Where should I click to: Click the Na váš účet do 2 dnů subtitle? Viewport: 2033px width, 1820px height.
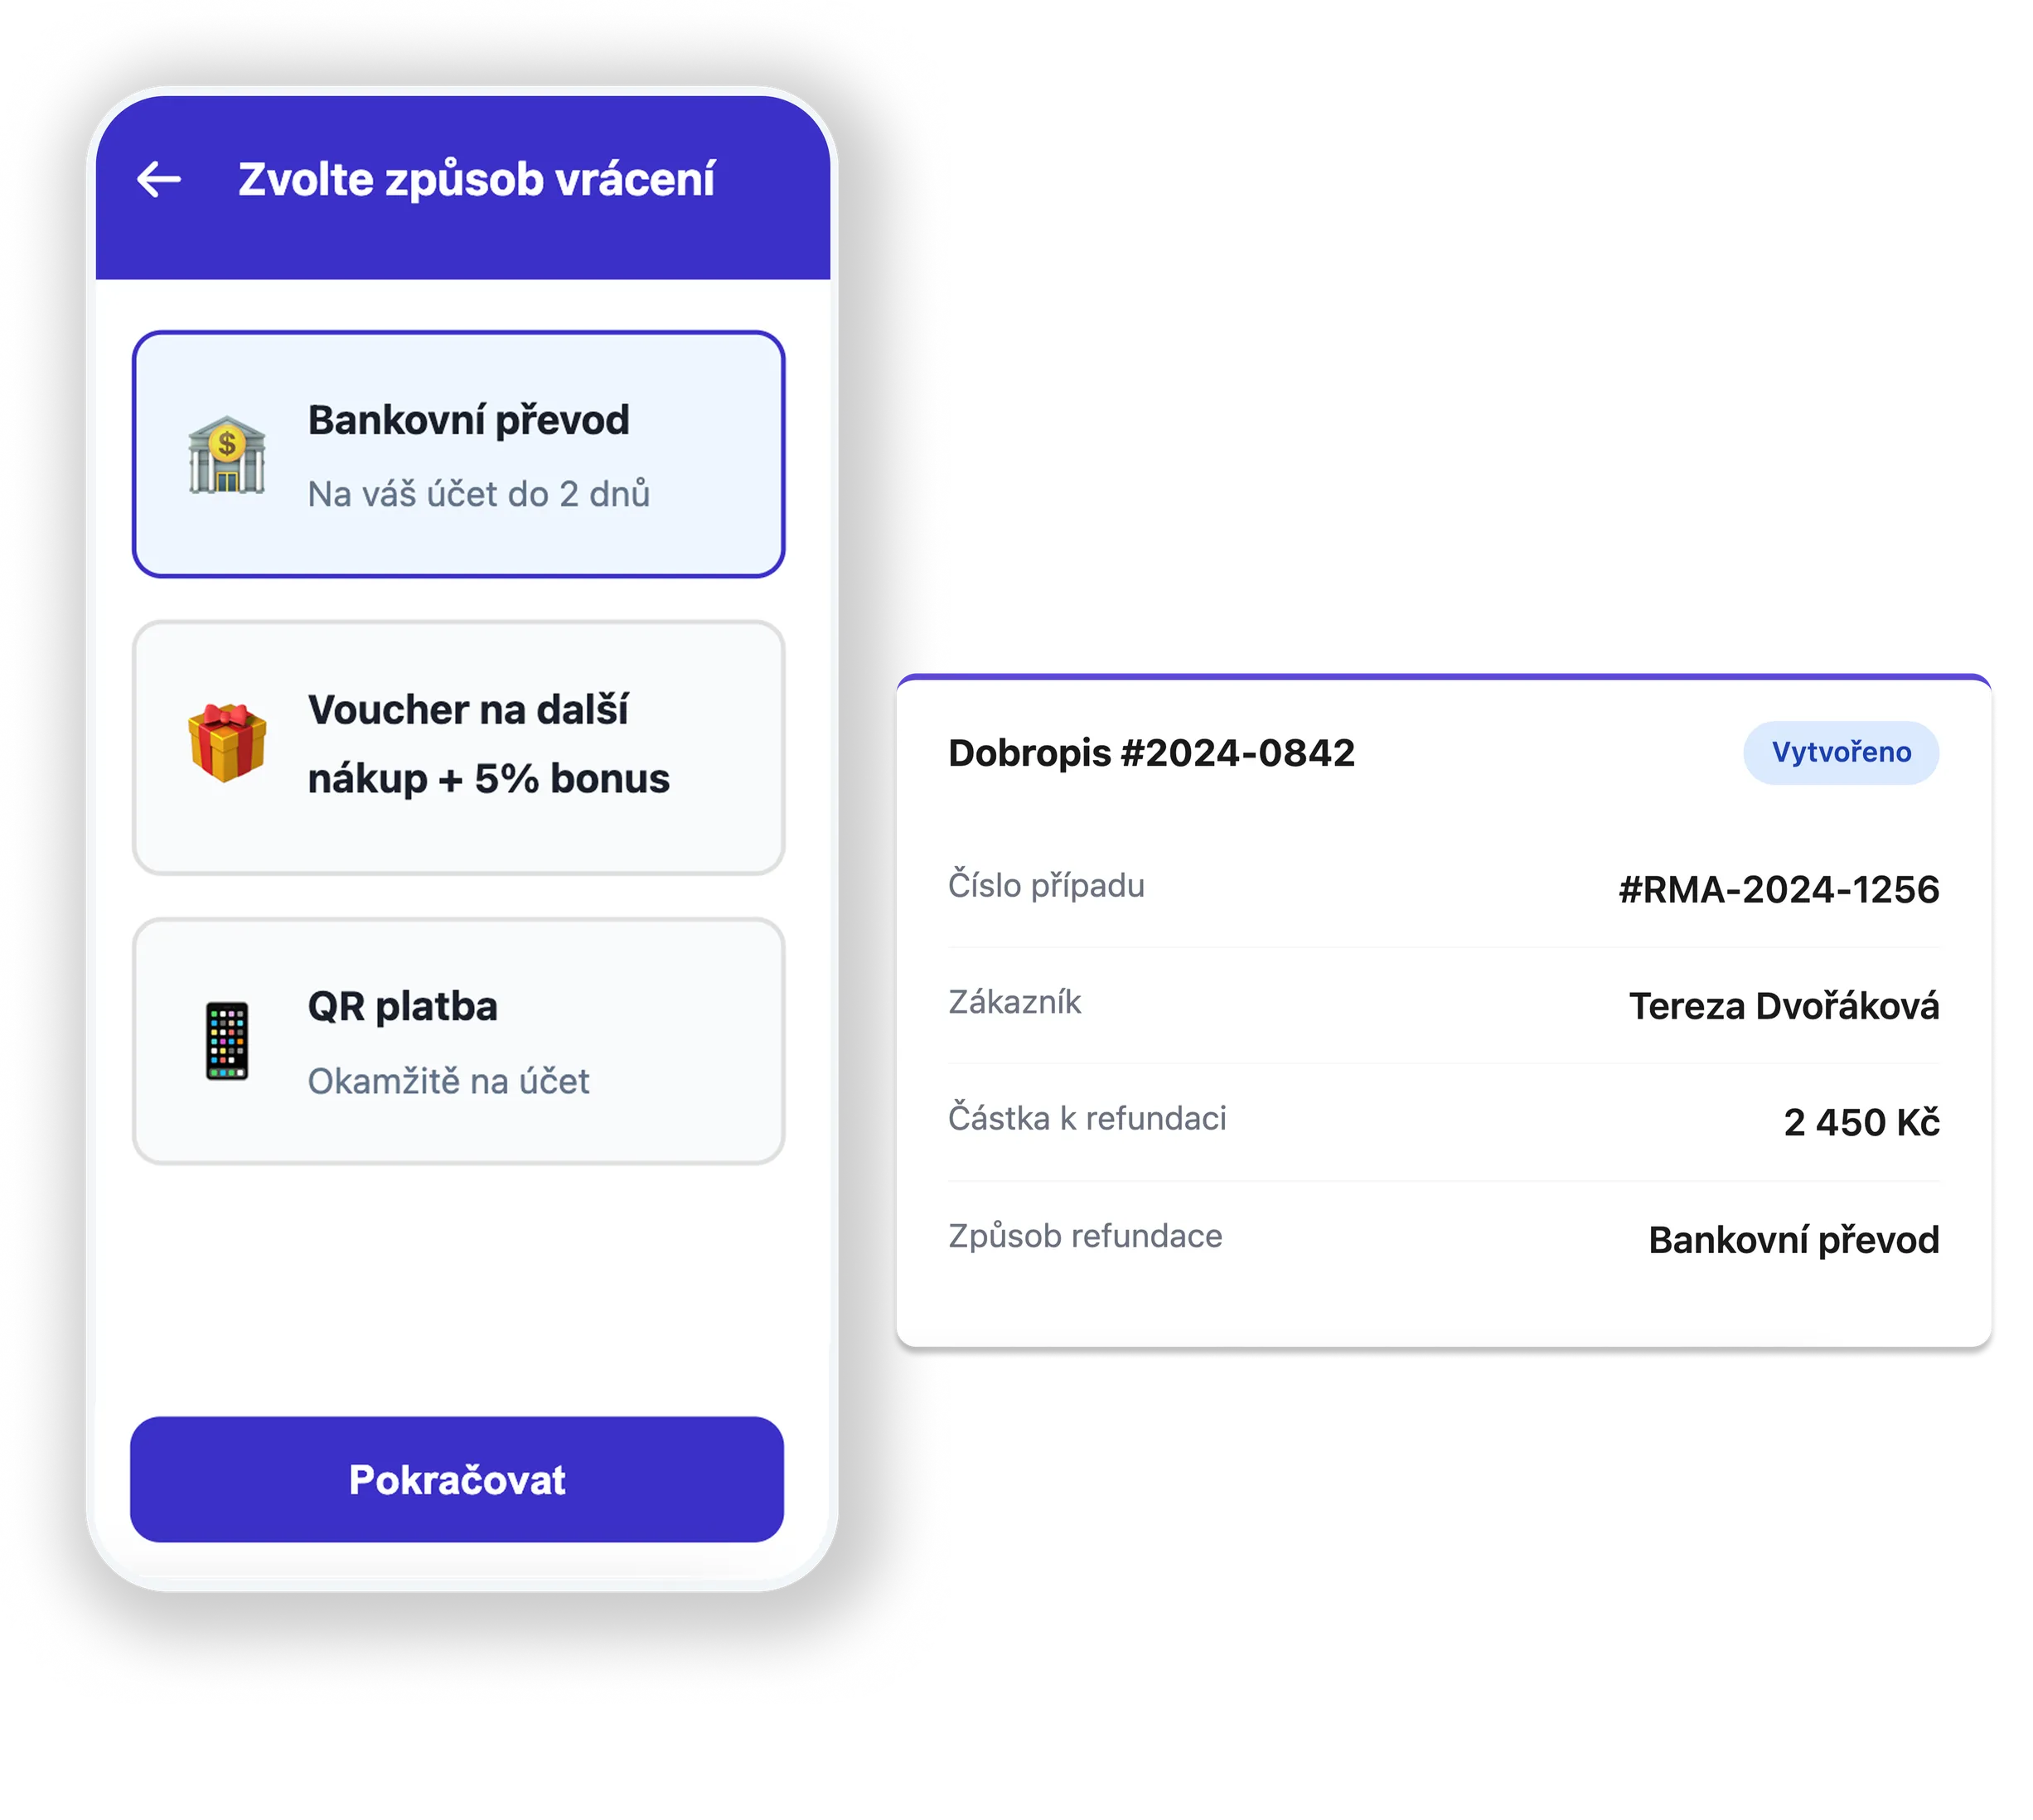479,494
